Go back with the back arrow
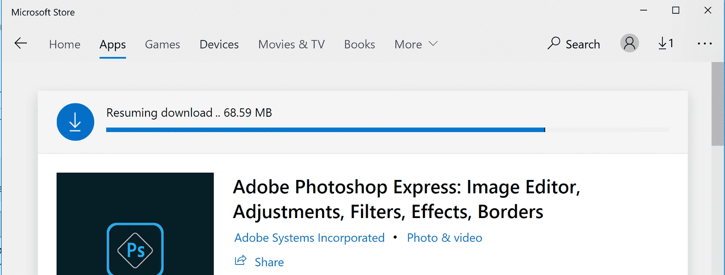Image resolution: width=725 pixels, height=275 pixels. [x=21, y=44]
